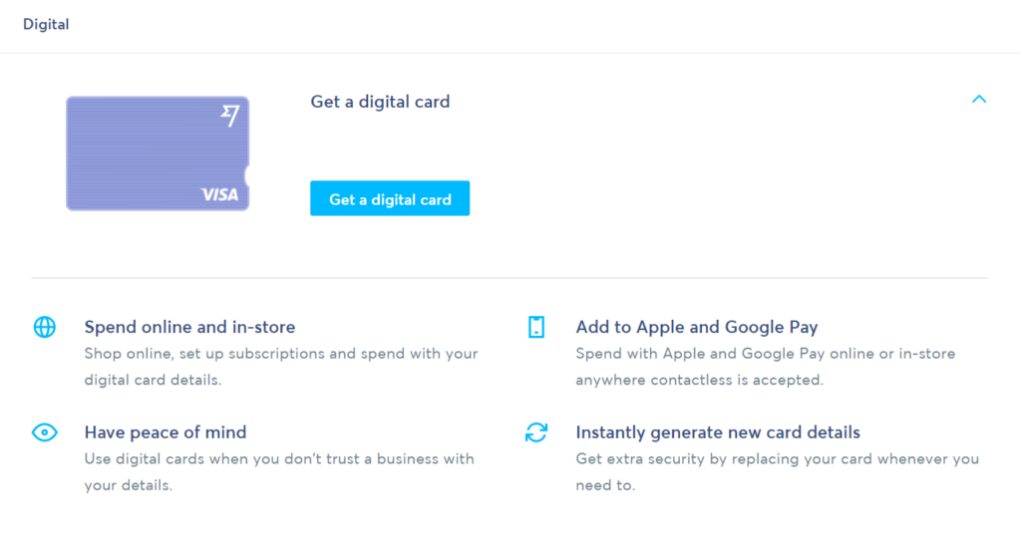Click the Shop online, set up subscriptions description
Screen dimensions: 1021x556
tap(280, 367)
